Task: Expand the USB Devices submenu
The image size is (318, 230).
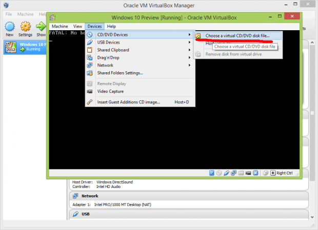Action: [x=113, y=42]
